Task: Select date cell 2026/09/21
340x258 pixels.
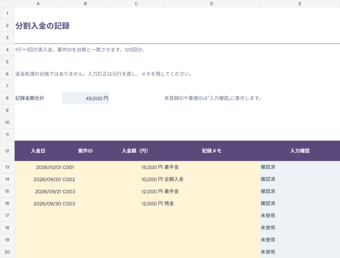Action: coord(38,192)
